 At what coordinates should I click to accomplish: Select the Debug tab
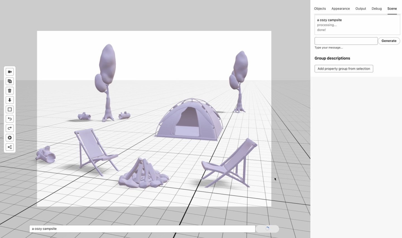[x=376, y=9]
